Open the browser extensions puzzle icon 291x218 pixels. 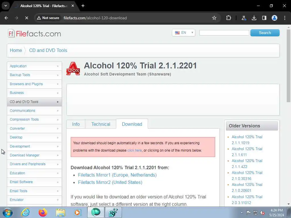point(228,18)
